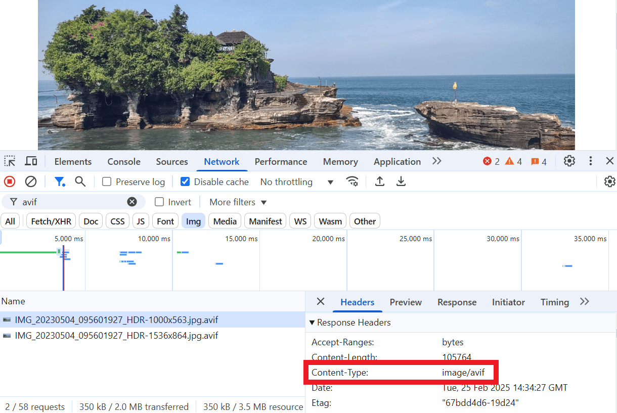Image resolution: width=617 pixels, height=413 pixels.
Task: Toggle the filter funnel icon
Action: tap(60, 181)
